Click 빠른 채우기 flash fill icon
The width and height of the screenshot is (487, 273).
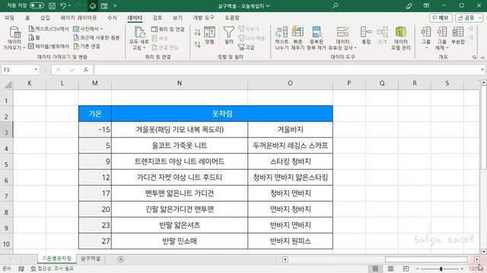pyautogui.click(x=298, y=32)
